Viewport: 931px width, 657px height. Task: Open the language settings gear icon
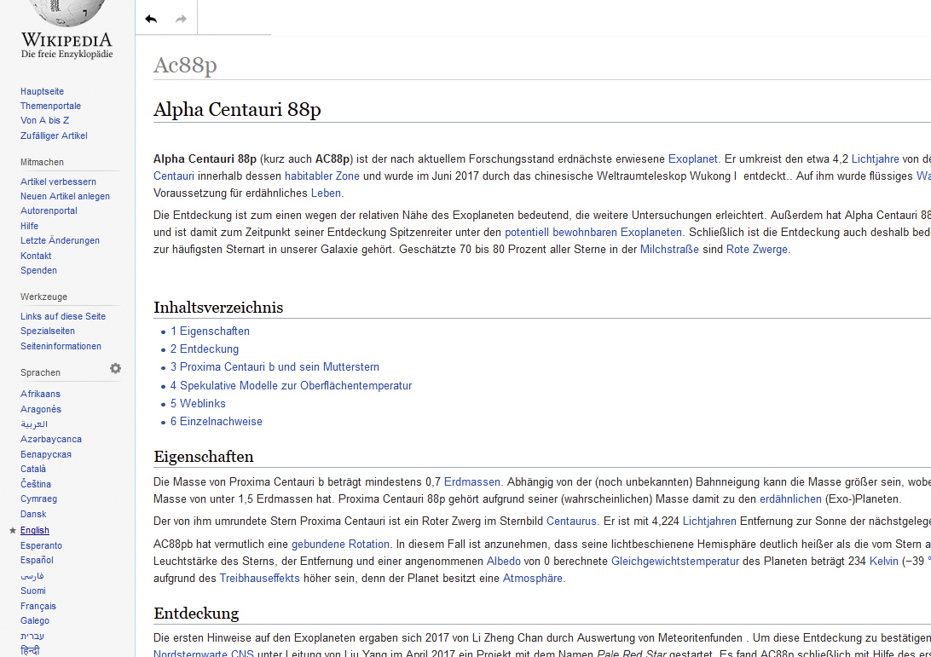coord(115,369)
